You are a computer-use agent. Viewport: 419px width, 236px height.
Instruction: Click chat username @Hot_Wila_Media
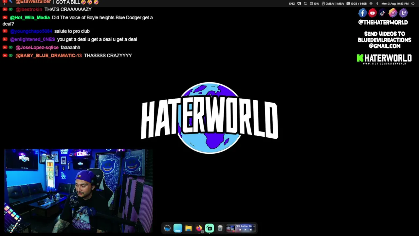tap(30, 18)
